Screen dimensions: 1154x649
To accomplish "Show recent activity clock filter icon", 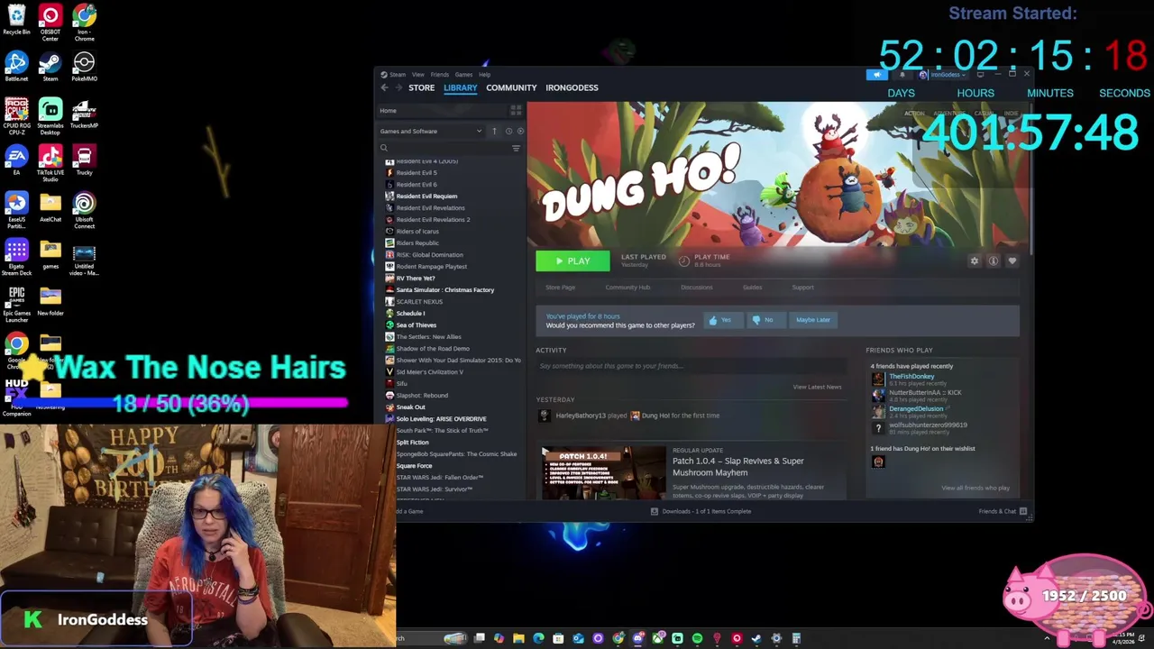I will click(508, 132).
